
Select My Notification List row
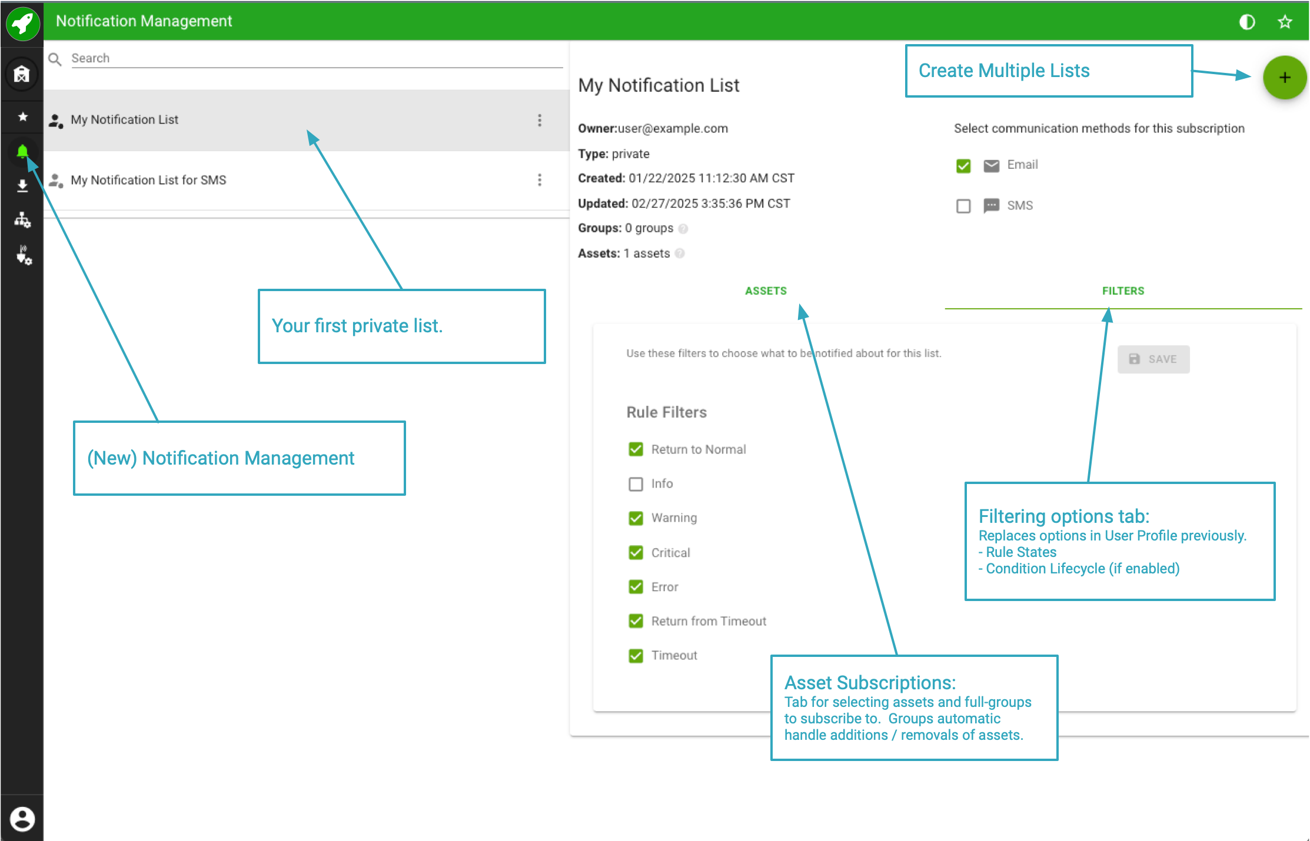point(306,121)
